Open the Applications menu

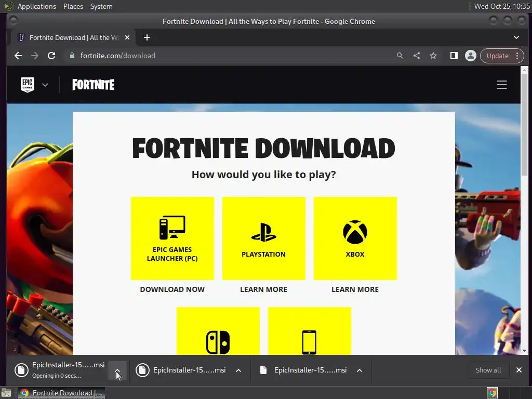click(37, 6)
